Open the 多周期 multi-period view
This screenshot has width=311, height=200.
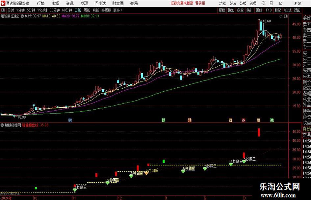point(106,10)
